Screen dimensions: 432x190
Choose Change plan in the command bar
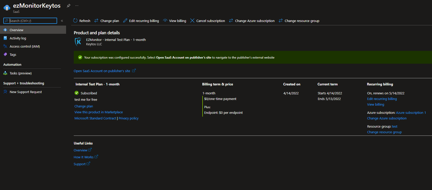pyautogui.click(x=110, y=21)
